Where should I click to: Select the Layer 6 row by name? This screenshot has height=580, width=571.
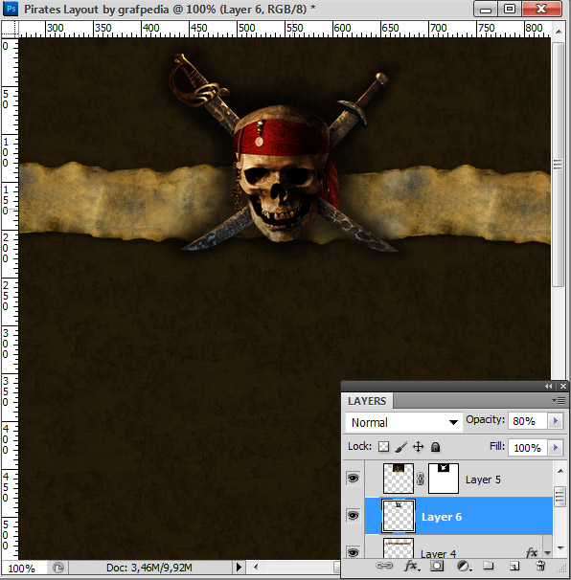[442, 517]
